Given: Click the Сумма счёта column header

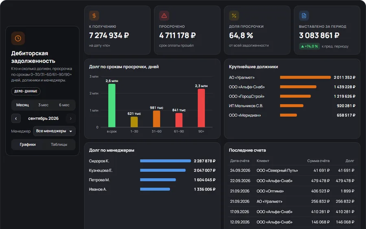Looking at the screenshot, I should pos(318,161).
